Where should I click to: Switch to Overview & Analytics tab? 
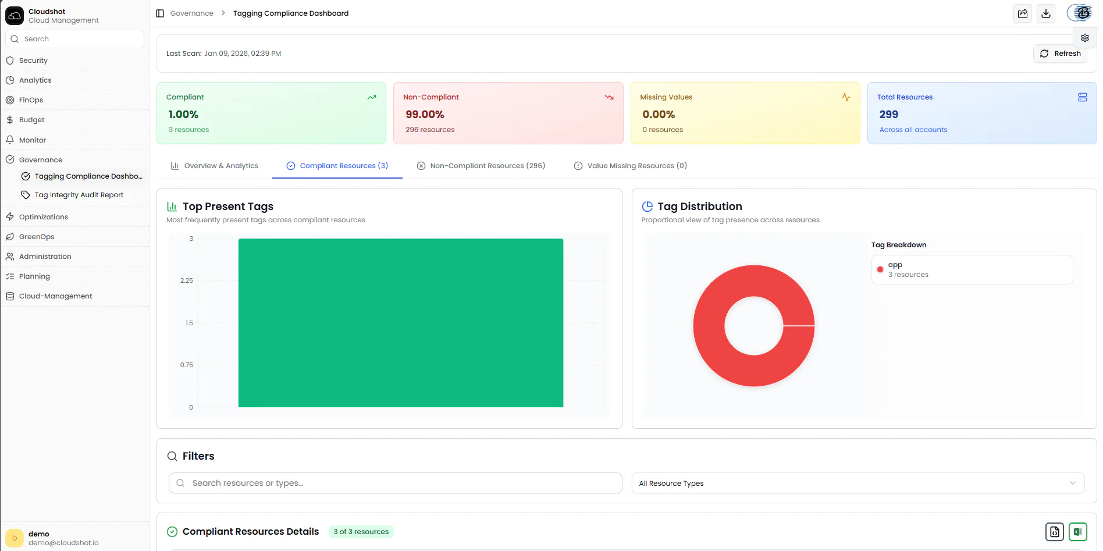point(214,166)
